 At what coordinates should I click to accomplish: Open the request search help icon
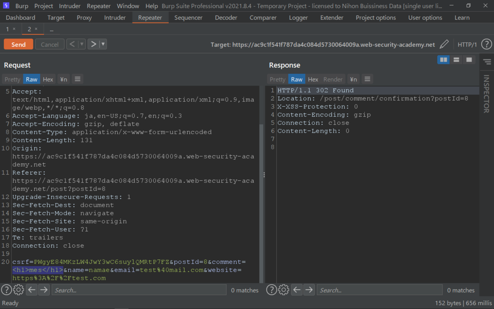click(x=7, y=290)
